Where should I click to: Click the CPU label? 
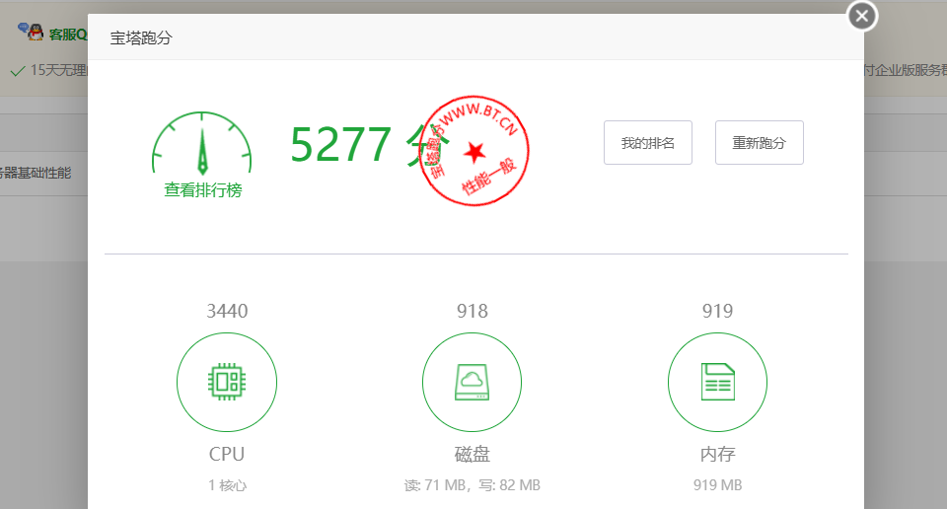227,454
